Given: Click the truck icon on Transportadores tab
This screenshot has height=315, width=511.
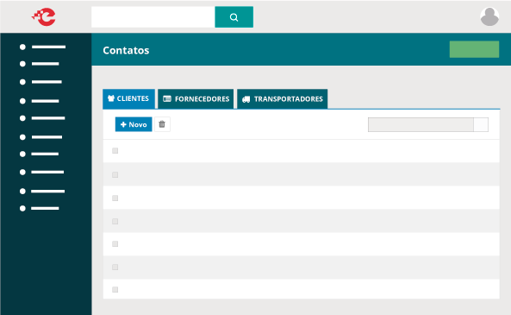Looking at the screenshot, I should [x=246, y=99].
